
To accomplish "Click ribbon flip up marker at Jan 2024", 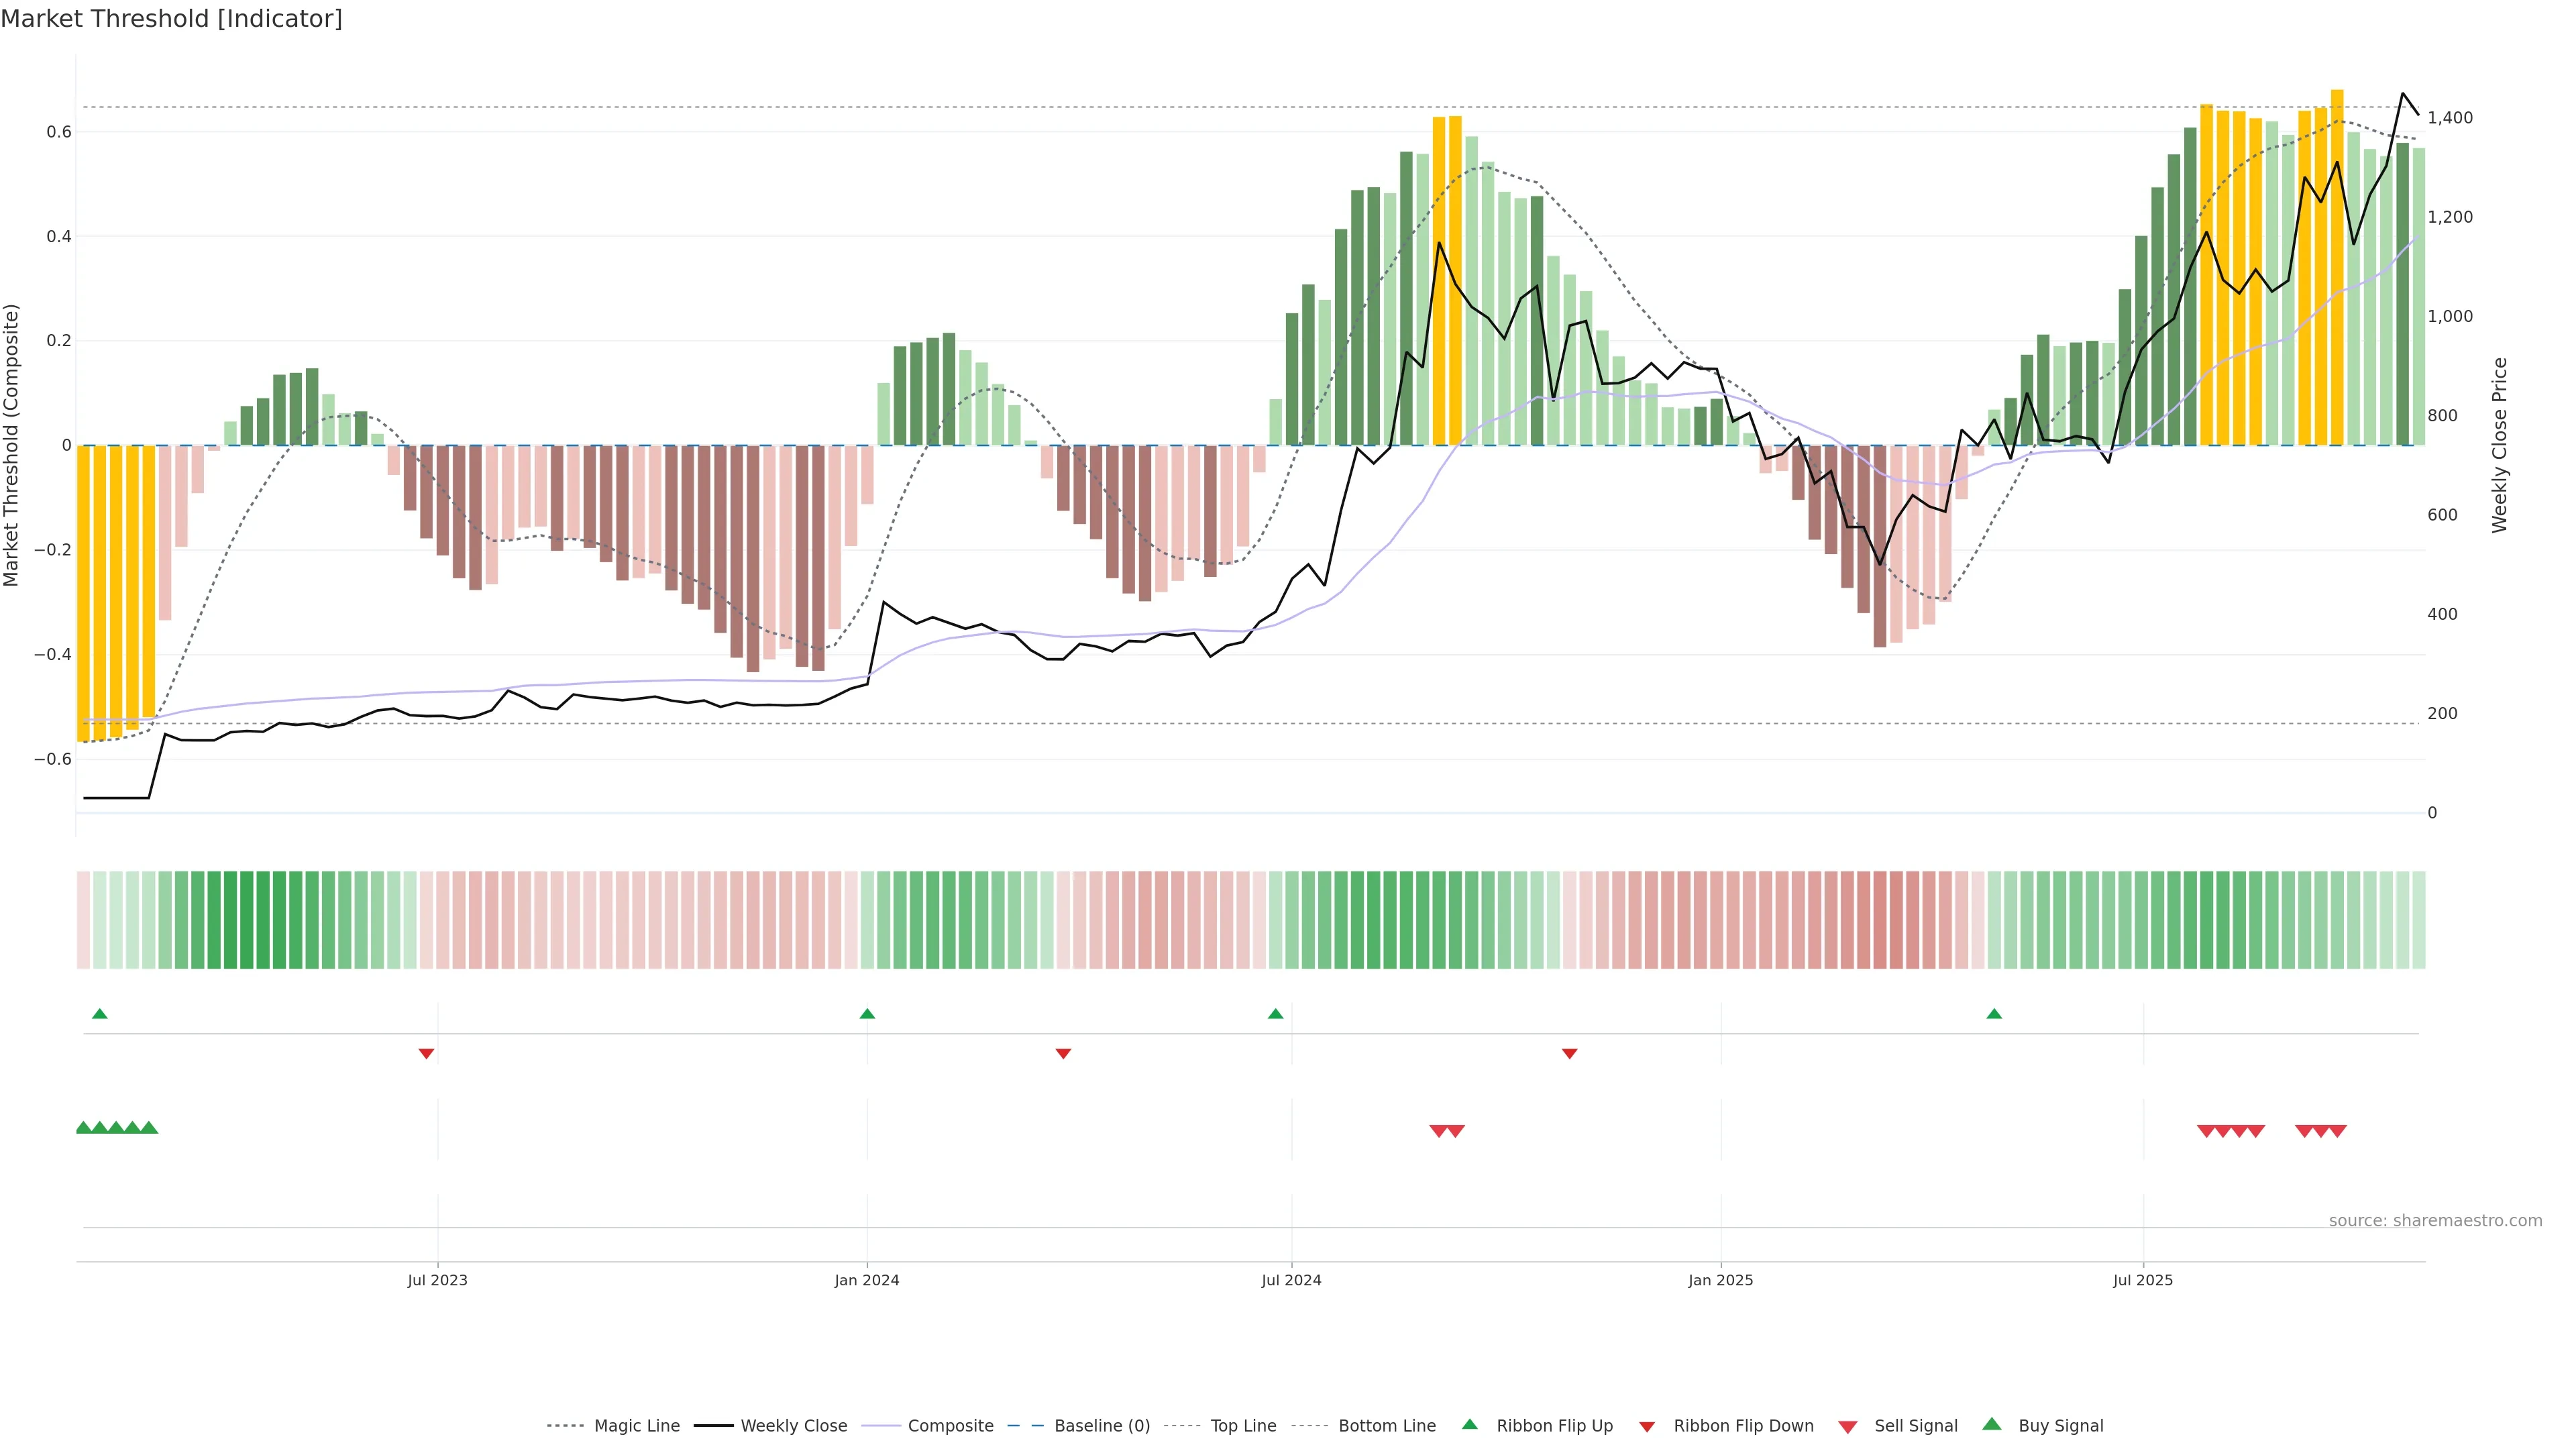I will point(867,1014).
